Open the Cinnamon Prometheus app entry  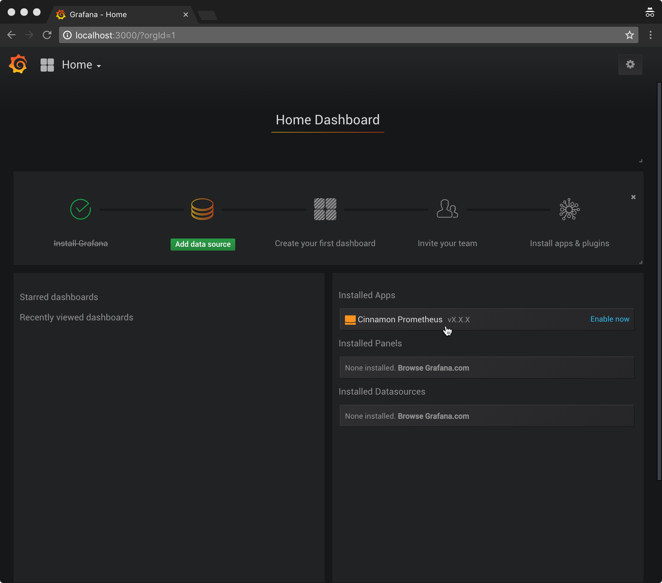[x=486, y=319]
